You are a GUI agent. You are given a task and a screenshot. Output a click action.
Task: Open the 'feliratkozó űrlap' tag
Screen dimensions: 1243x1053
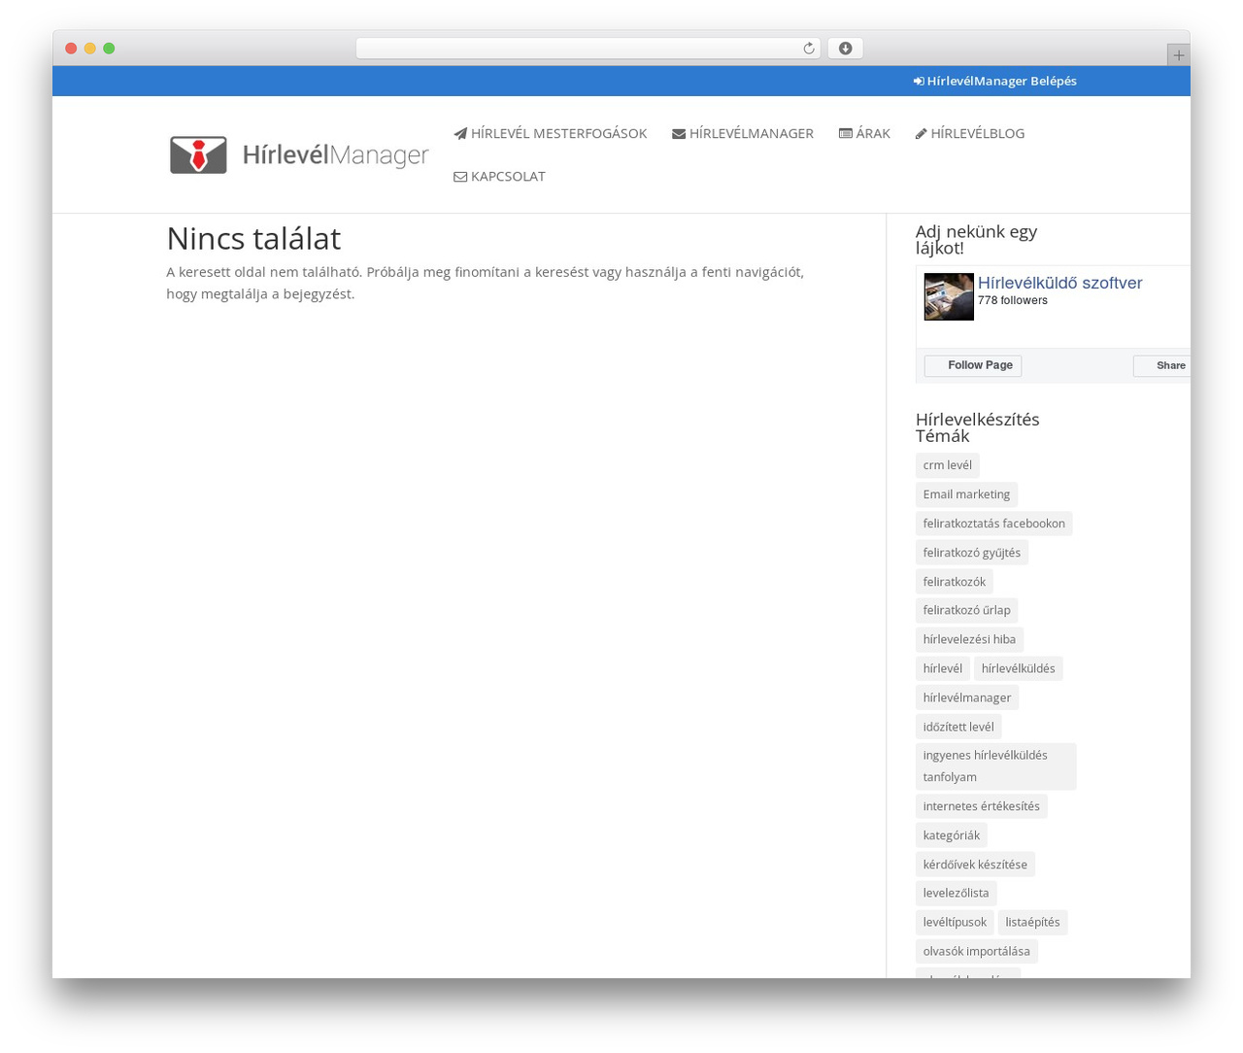tap(966, 610)
